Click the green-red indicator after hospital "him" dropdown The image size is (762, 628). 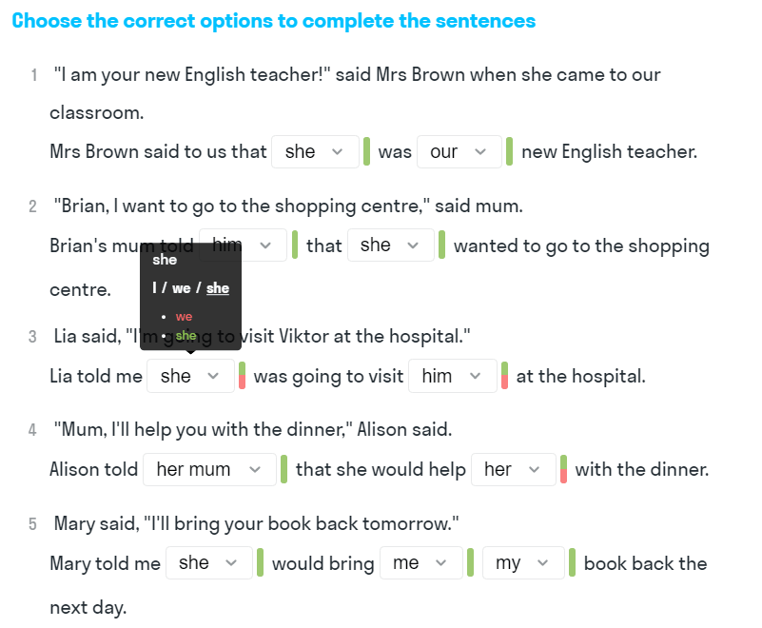[x=505, y=376]
